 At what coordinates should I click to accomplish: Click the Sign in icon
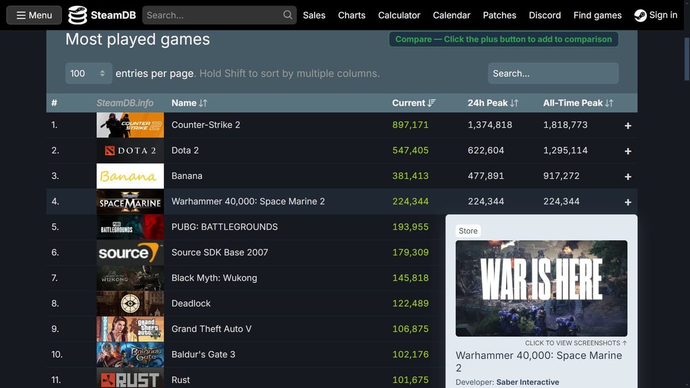(640, 15)
